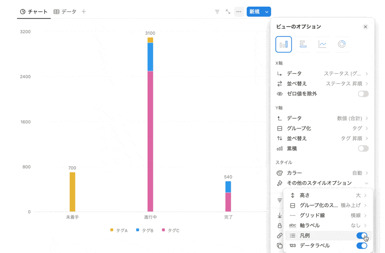385x253 pixels.
Task: Click タグC legend entry
Action: point(171,230)
